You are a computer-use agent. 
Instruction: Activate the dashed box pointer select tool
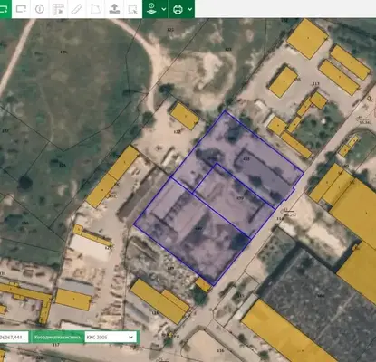133,9
